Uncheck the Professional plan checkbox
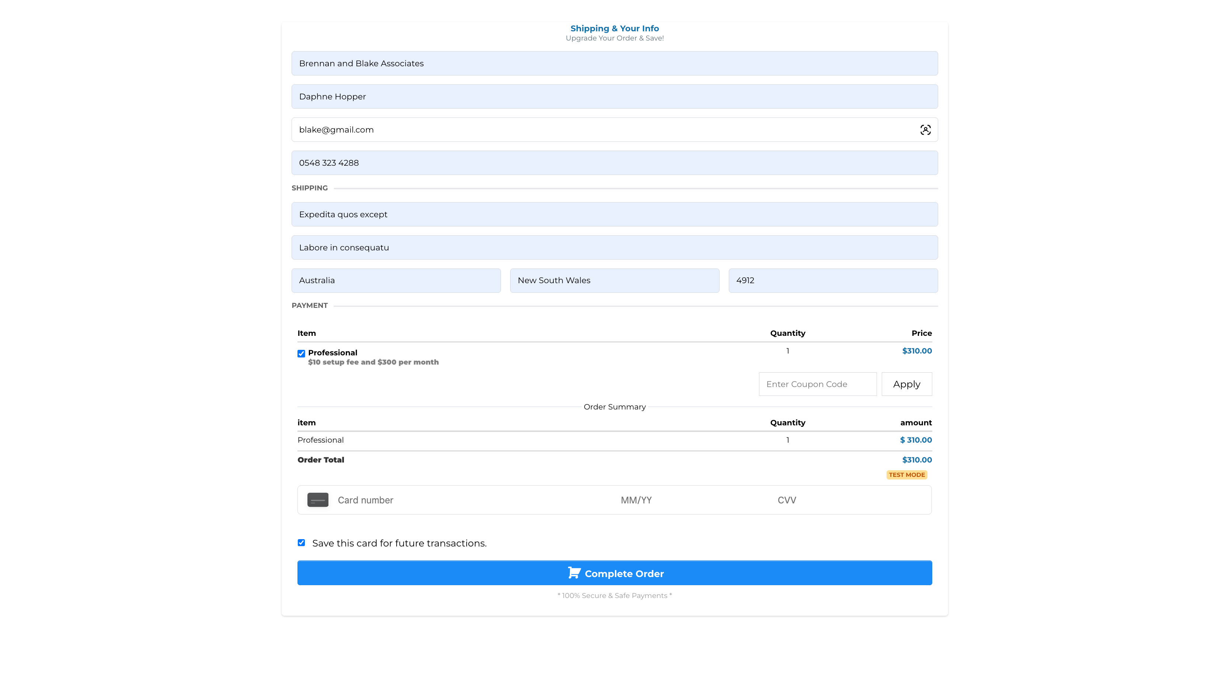 click(302, 354)
